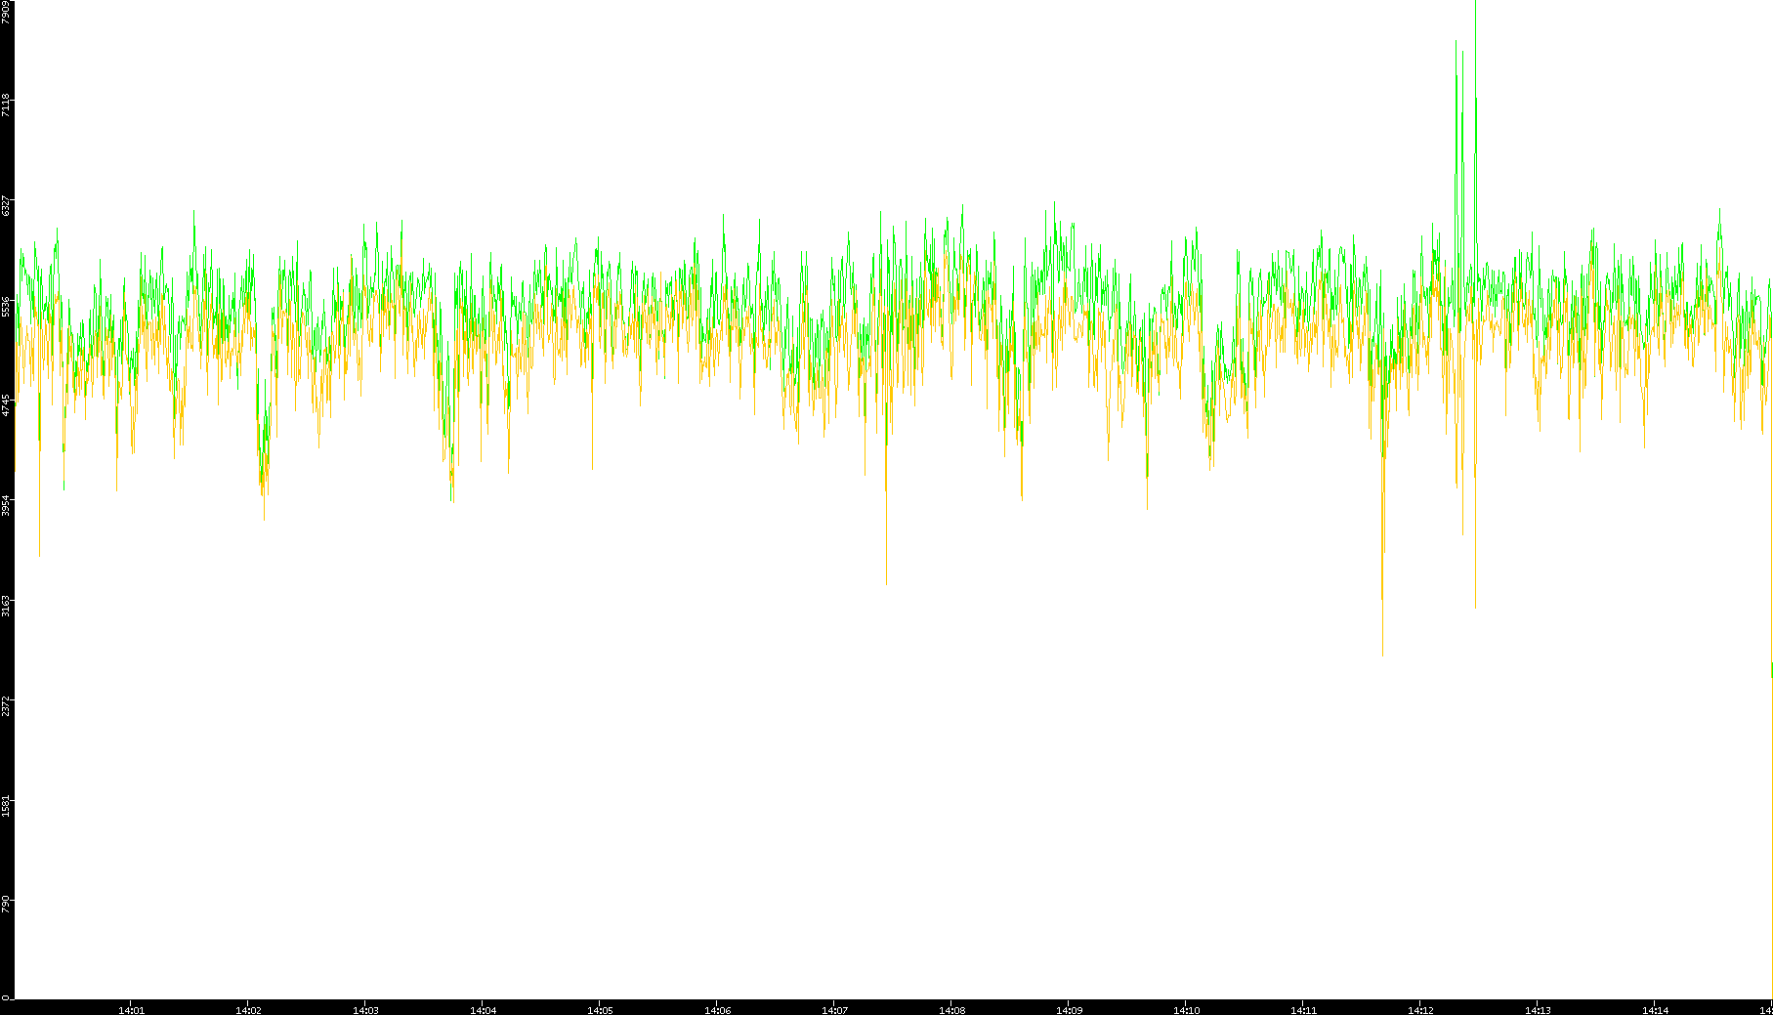Click the 2372 vertical axis label
The height and width of the screenshot is (1015, 1773).
pyautogui.click(x=7, y=705)
